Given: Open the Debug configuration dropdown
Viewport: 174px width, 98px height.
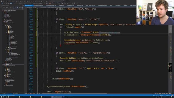Looking at the screenshot, I should pos(21,3).
